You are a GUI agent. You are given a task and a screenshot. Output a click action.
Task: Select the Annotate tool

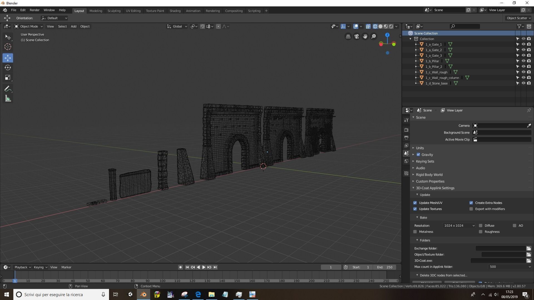point(8,89)
